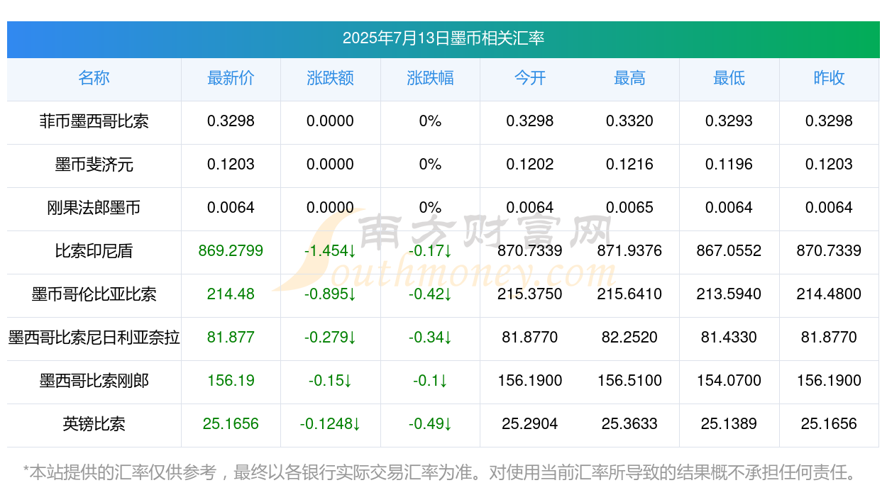Viewport: 887px width, 495px height.
Task: Select high value 0.3320
Action: (x=629, y=121)
